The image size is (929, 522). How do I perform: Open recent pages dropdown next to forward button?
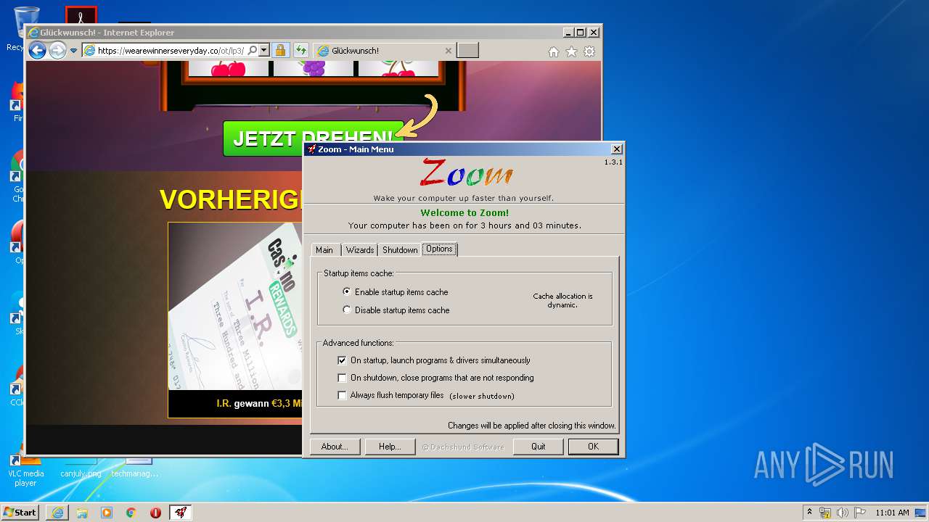coord(73,51)
